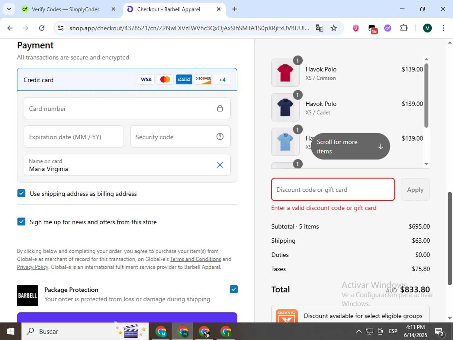Click the padlock icon in card number
This screenshot has width=453, height=340.
point(220,108)
